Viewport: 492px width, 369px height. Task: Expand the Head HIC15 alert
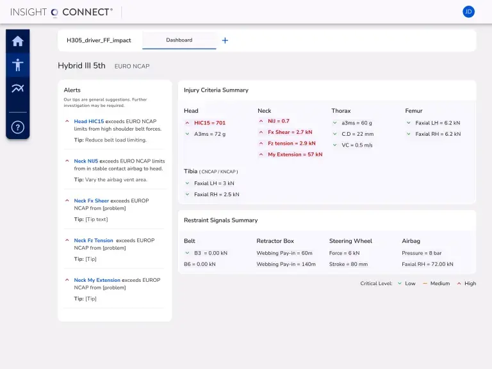pyautogui.click(x=67, y=121)
